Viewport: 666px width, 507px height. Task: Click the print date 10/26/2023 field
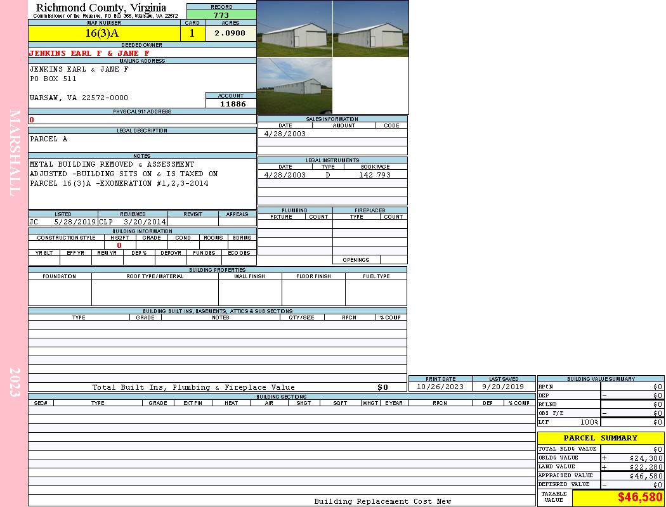[440, 387]
